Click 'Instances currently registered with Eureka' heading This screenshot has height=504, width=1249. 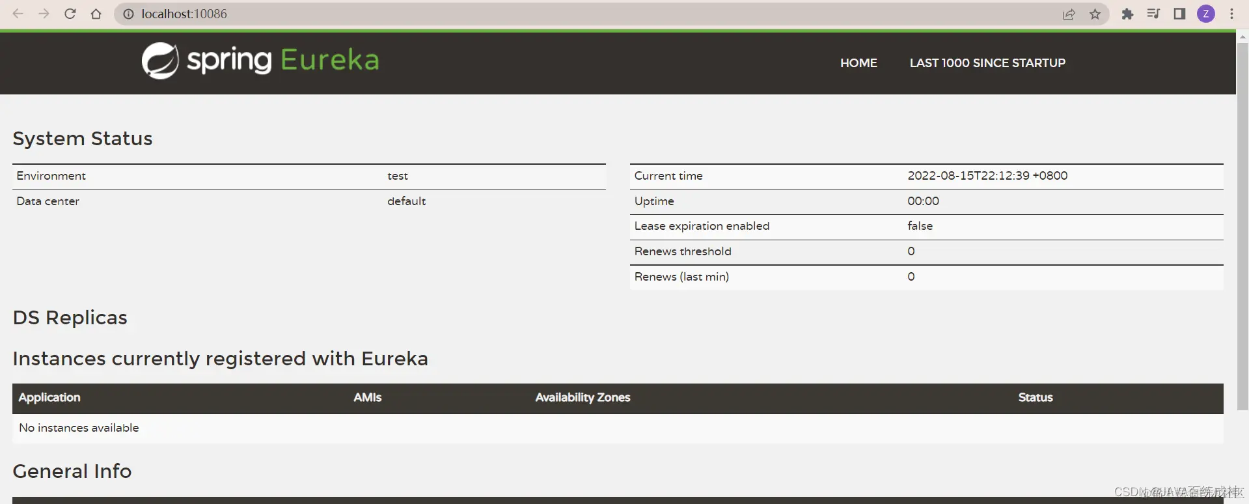[x=220, y=359]
